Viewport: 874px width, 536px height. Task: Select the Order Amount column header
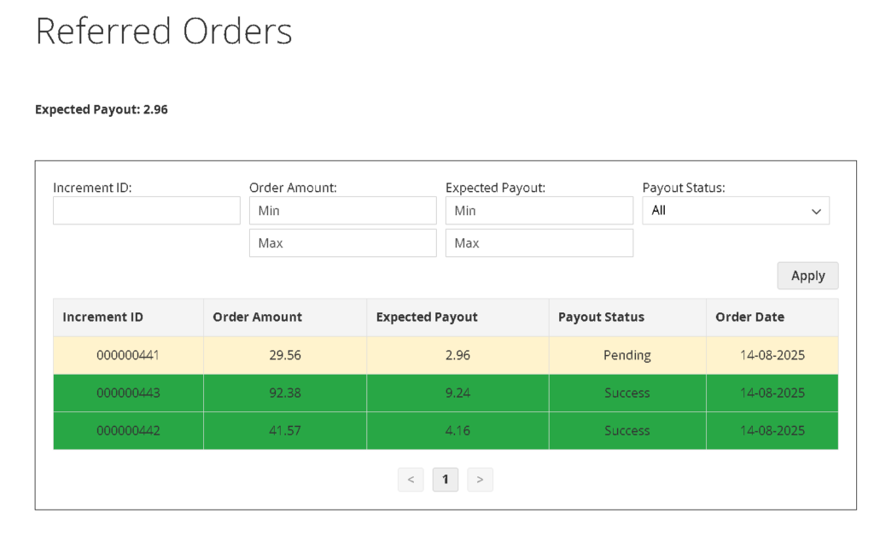257,317
